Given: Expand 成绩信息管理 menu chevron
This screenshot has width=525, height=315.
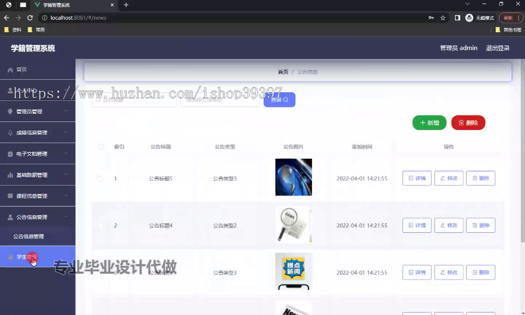Looking at the screenshot, I should tap(66, 132).
